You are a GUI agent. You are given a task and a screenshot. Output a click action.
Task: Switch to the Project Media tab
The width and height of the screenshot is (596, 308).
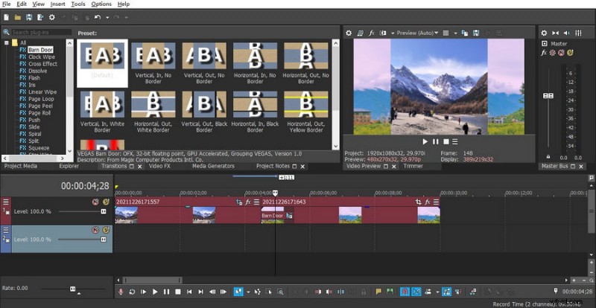(x=21, y=167)
